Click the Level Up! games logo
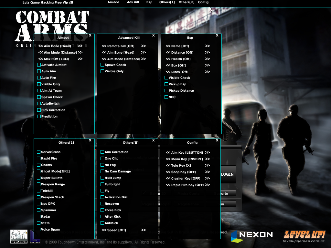The width and height of the screenshot is (331, 248). click(x=304, y=236)
